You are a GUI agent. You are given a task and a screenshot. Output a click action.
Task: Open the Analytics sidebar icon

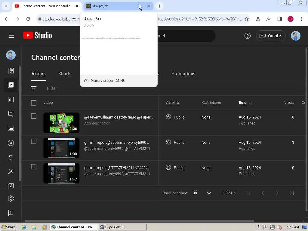(x=11, y=99)
